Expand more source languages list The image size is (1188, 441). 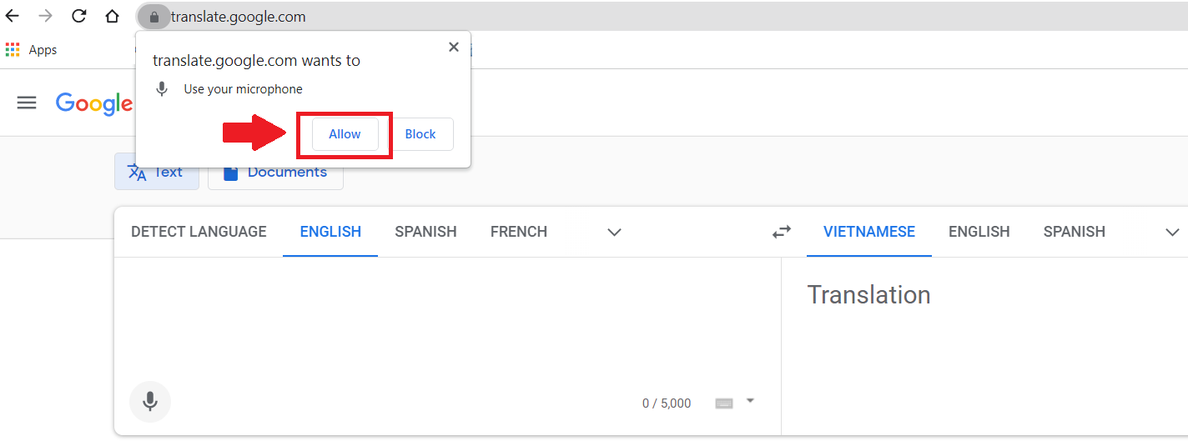pyautogui.click(x=615, y=233)
